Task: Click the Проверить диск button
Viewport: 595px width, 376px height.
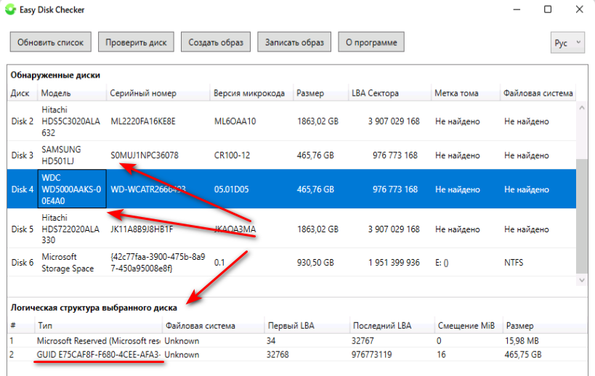Action: [x=136, y=42]
